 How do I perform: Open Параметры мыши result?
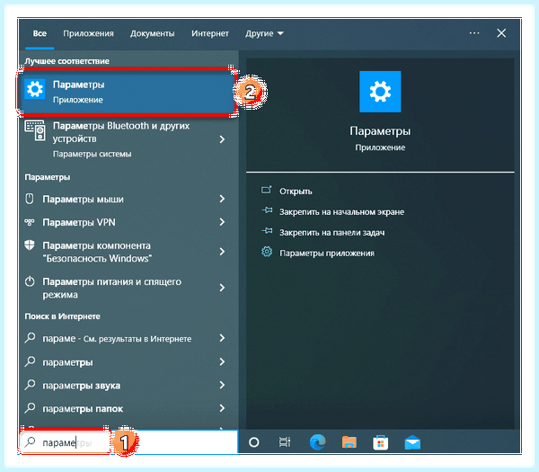coord(128,199)
